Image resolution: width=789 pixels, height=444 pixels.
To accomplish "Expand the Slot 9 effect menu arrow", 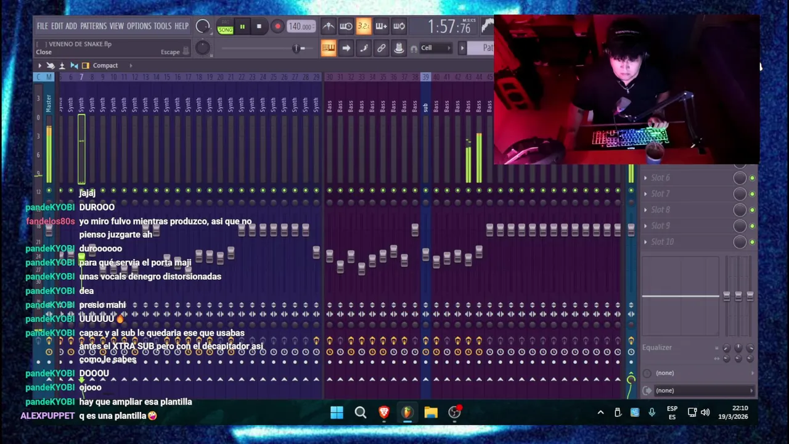I will [x=645, y=226].
